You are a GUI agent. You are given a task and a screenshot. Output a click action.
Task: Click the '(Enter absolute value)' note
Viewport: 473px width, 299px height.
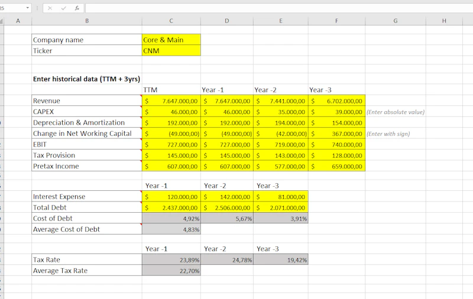pyautogui.click(x=396, y=112)
